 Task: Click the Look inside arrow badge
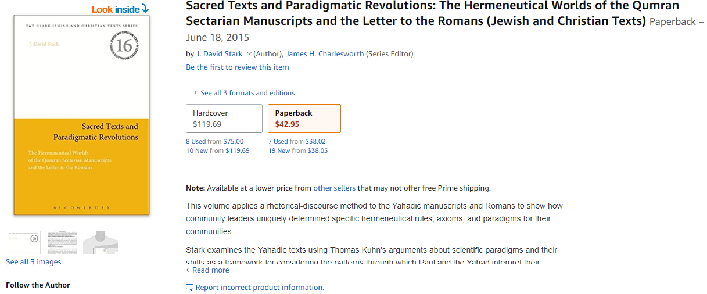coord(120,9)
